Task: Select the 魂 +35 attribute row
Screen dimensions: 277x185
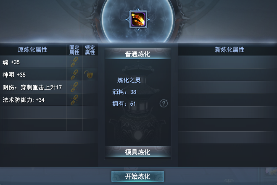Action: [33, 62]
